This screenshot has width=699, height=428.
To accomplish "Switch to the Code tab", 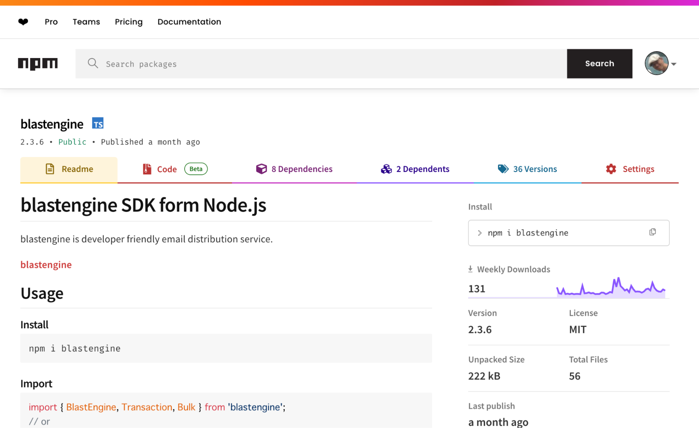I will 175,170.
